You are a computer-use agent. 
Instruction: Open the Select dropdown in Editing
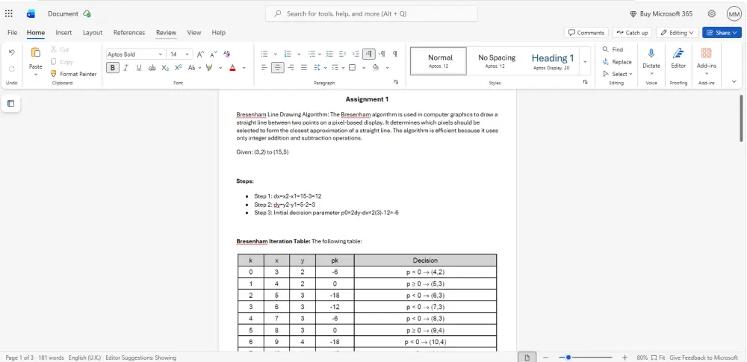pos(618,74)
